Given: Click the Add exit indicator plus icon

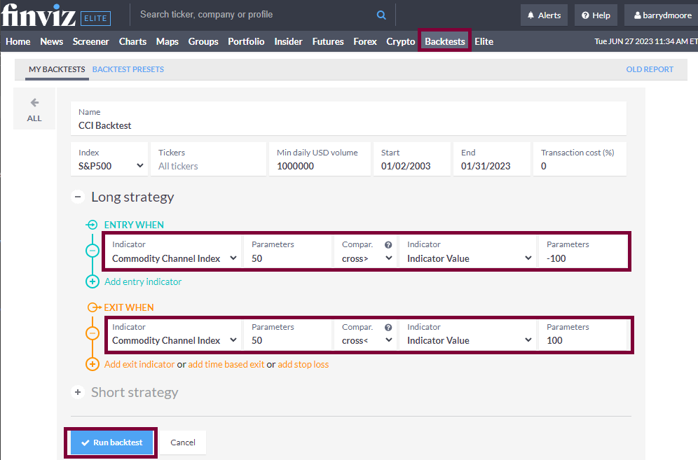Looking at the screenshot, I should click(92, 364).
